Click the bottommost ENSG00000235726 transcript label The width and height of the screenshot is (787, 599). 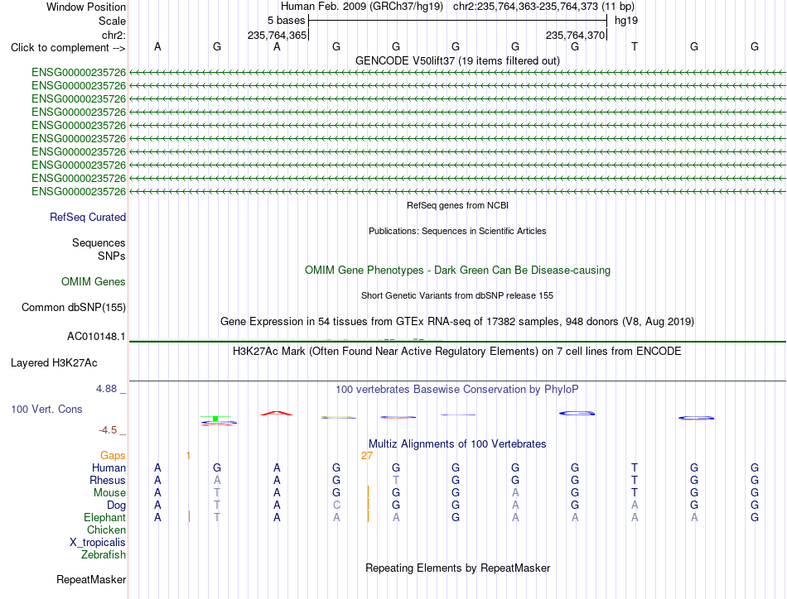coord(79,191)
